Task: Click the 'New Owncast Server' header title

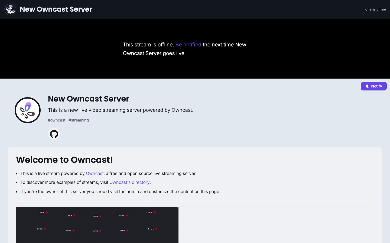Action: (x=56, y=9)
